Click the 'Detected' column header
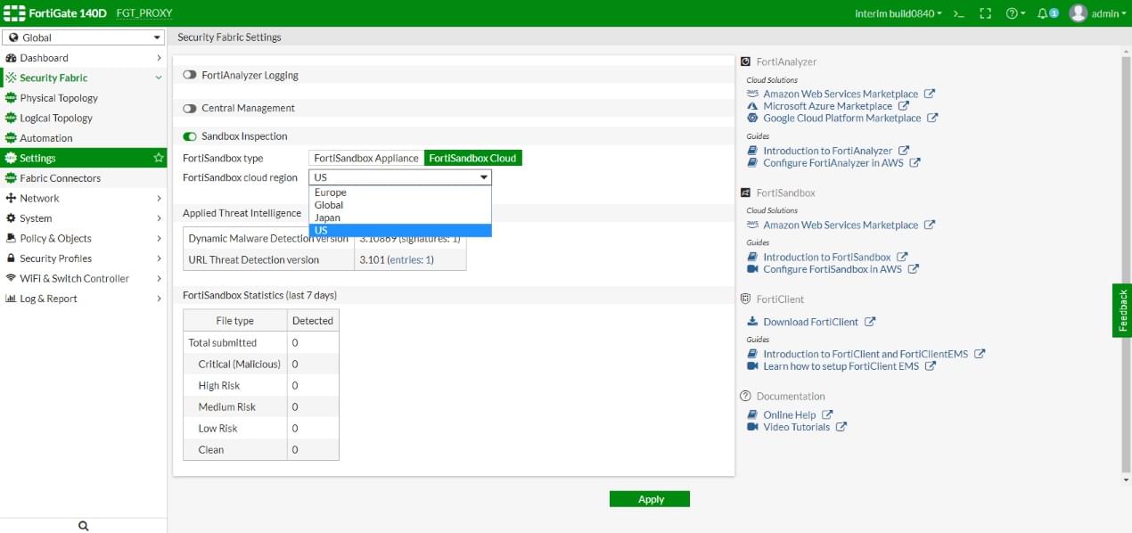Screen dimensions: 1132x533 [313, 321]
